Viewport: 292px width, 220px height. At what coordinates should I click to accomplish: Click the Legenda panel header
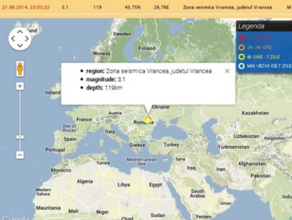click(264, 26)
